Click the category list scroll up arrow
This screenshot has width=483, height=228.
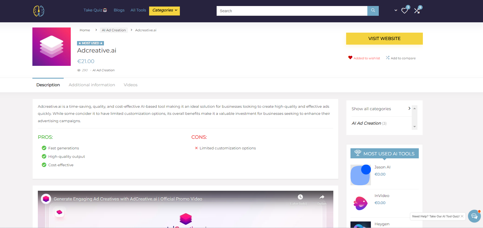coord(414,109)
